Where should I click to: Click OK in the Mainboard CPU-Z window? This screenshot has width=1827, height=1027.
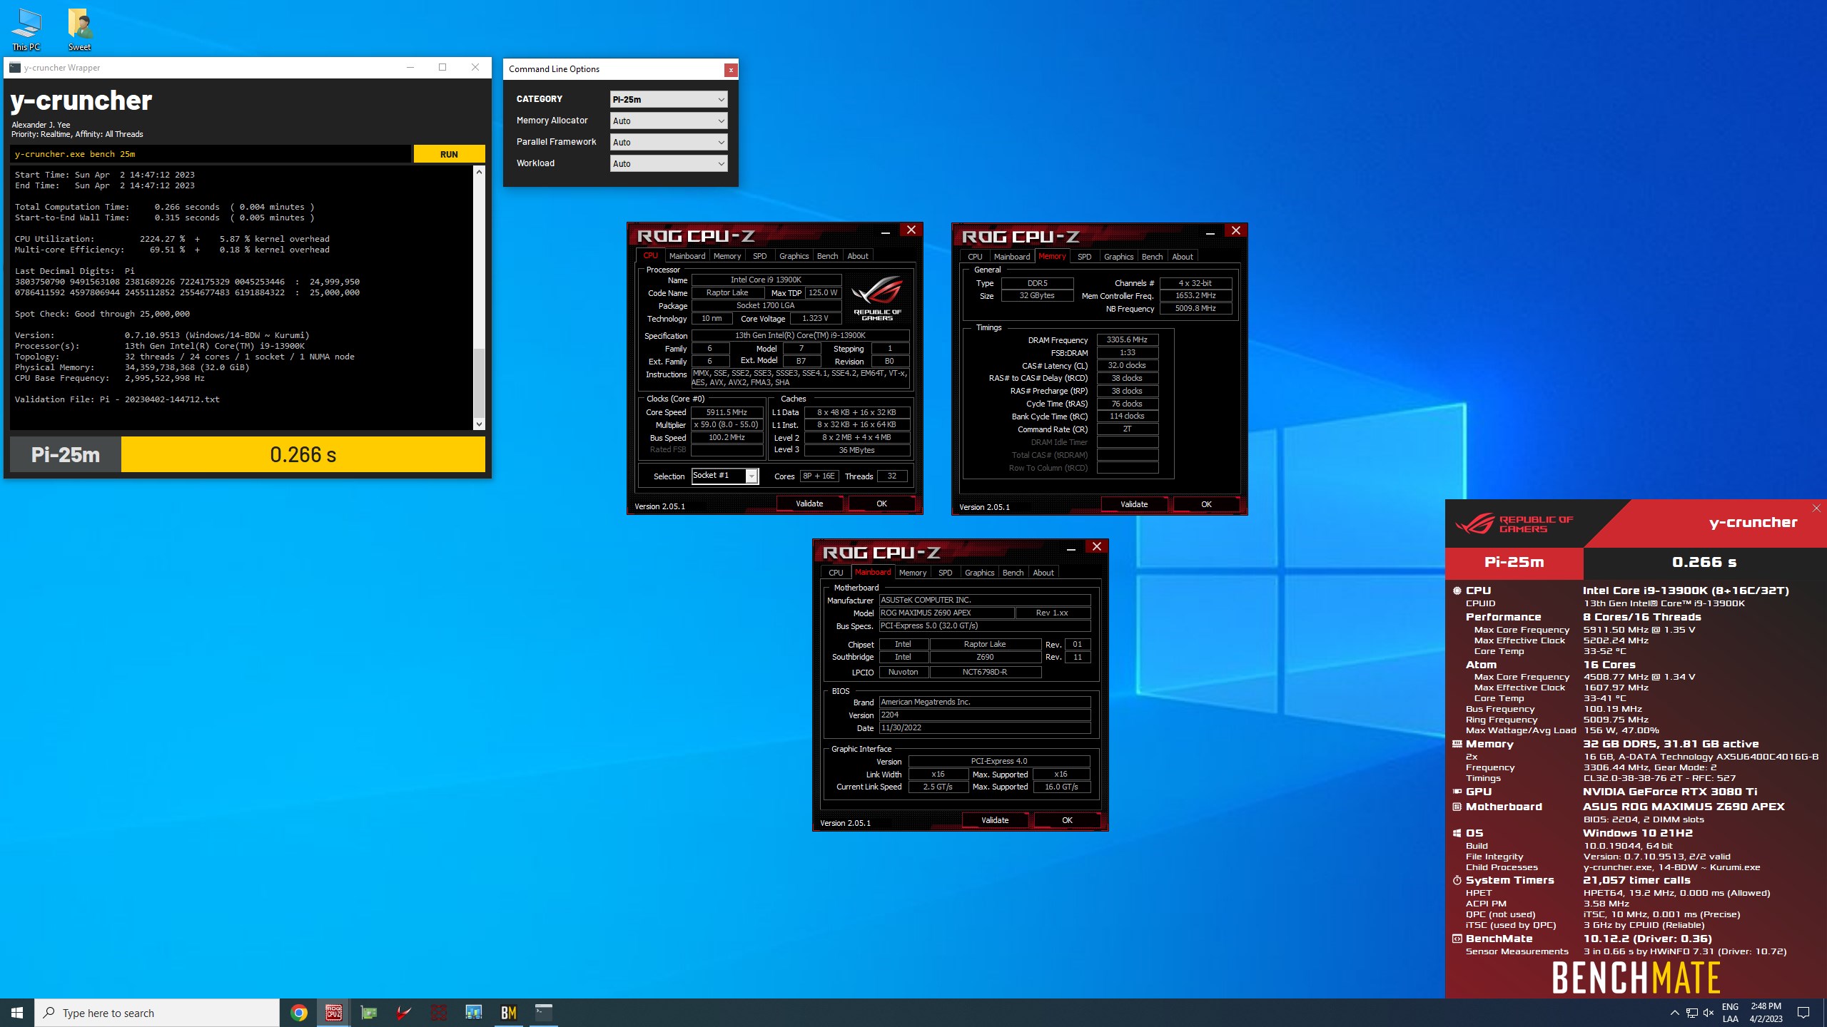tap(1067, 820)
